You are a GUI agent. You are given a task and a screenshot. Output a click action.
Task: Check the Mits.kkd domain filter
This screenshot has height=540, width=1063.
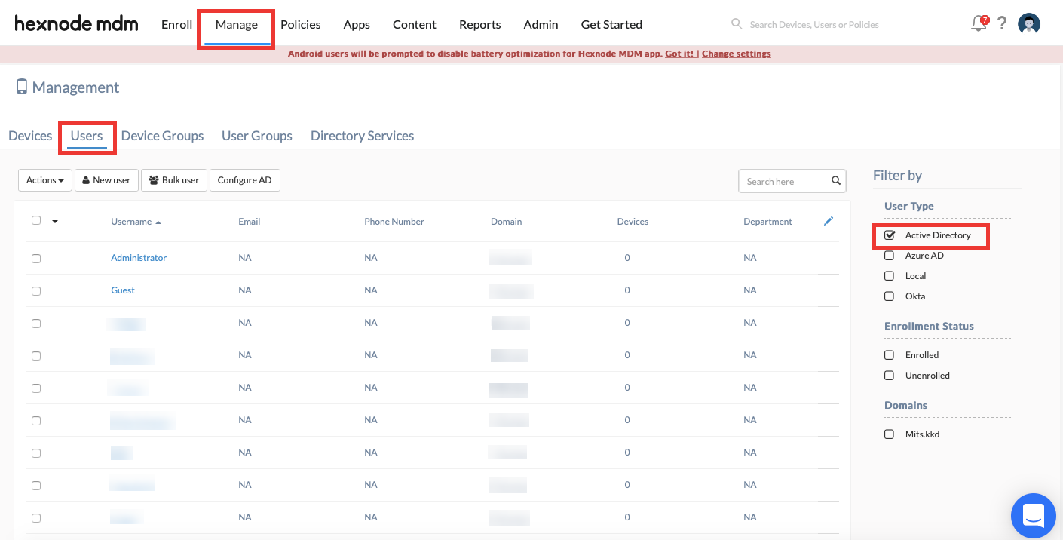coord(889,434)
